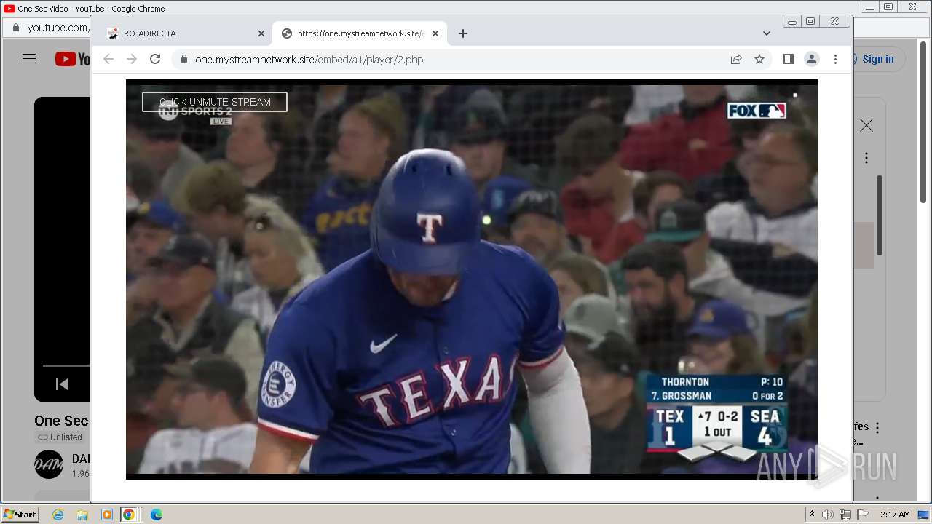This screenshot has height=524, width=932.
Task: Go forward to next page
Action: coord(132,60)
